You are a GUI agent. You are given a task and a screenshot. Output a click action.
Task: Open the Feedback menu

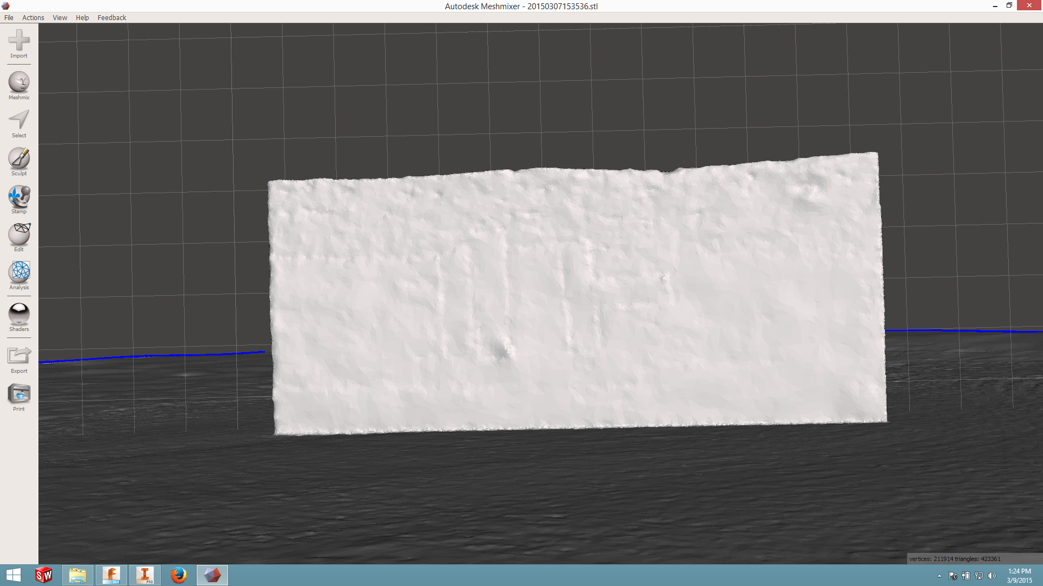112,17
